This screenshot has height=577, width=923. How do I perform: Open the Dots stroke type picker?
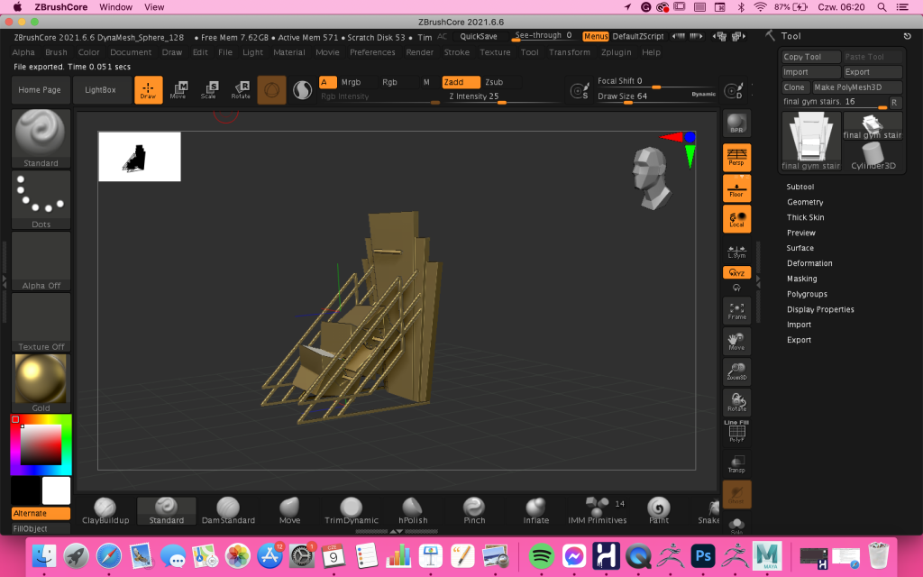point(41,199)
